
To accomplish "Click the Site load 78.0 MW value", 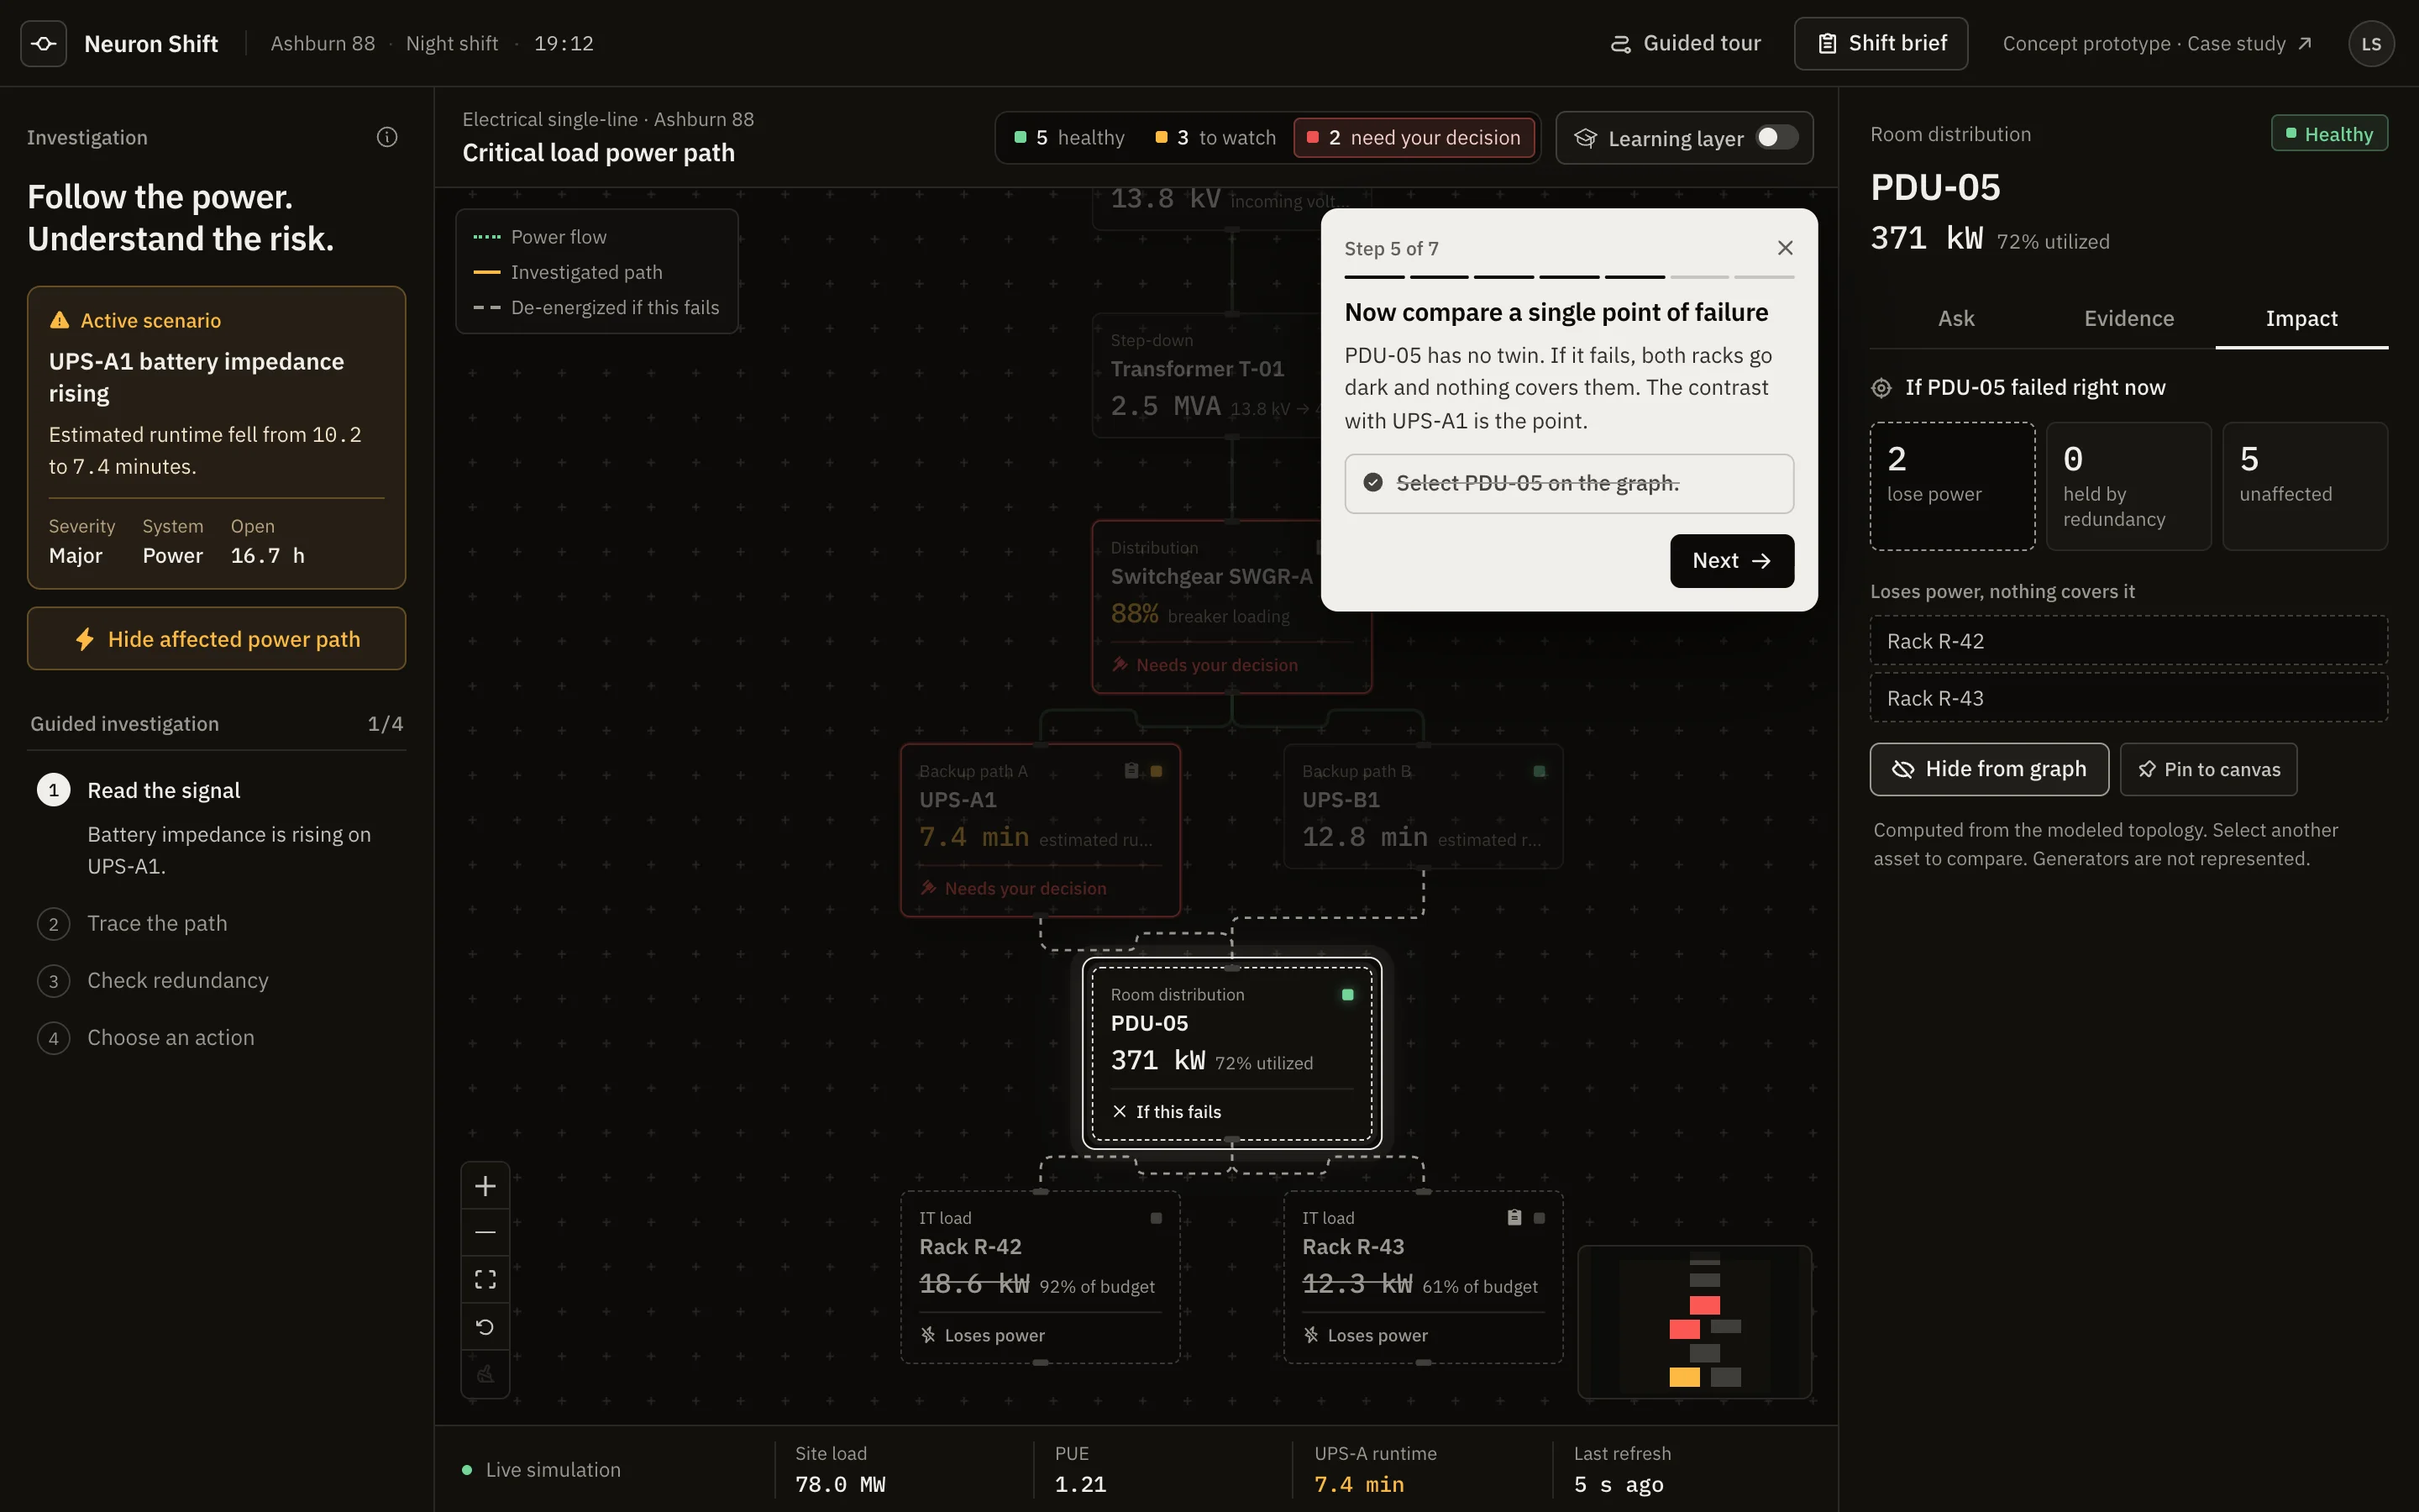I will pos(840,1484).
